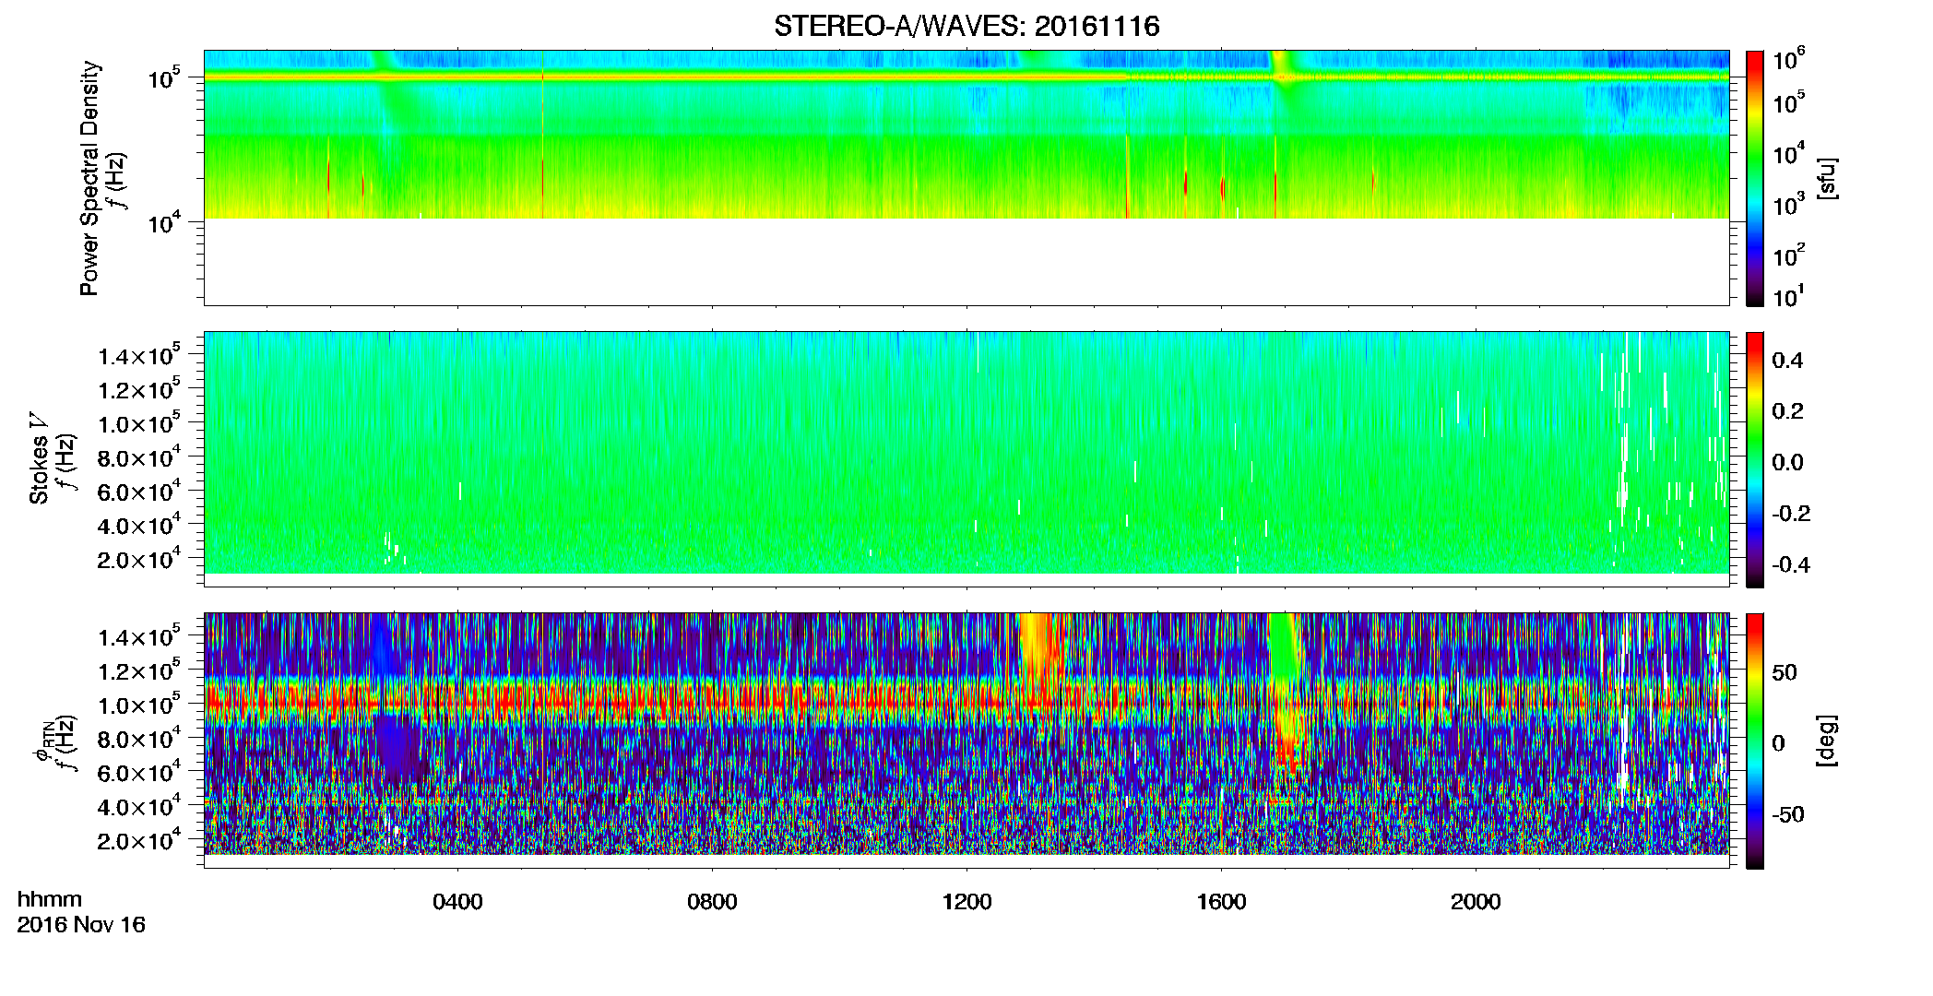Select the 1600 time tick label
Screen dimensions: 1933x996
tap(1221, 902)
